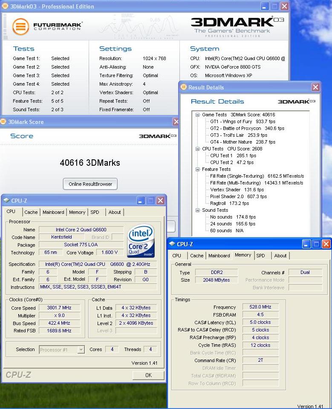Close the left CPU-Z window
This screenshot has width=332, height=409.
pos(161,201)
